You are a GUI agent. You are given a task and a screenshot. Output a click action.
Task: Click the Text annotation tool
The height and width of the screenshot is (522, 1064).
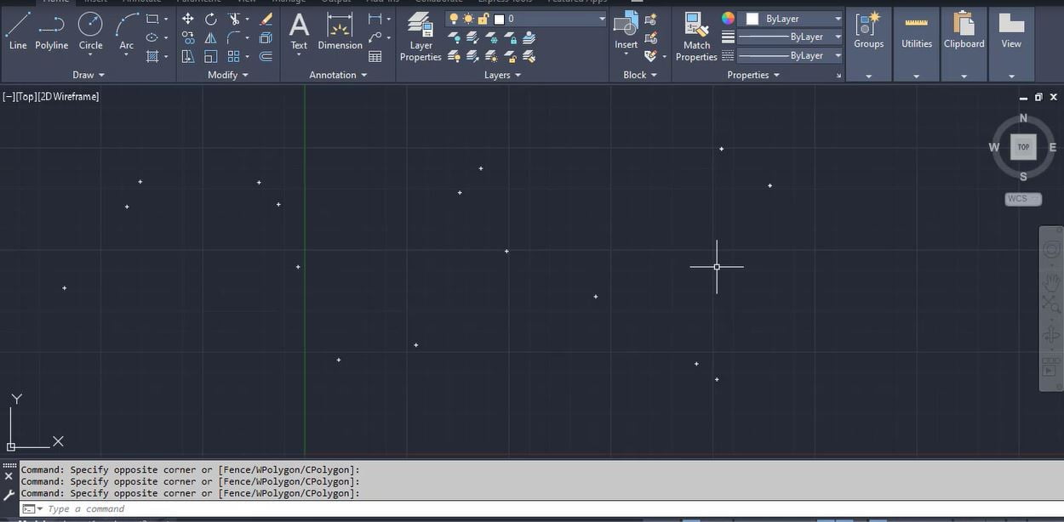(299, 31)
